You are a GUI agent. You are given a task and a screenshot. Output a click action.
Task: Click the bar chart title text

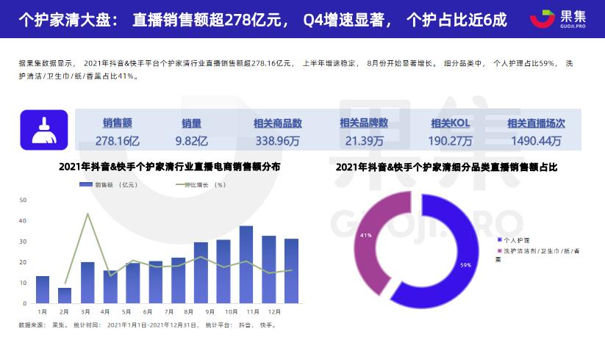(x=169, y=167)
